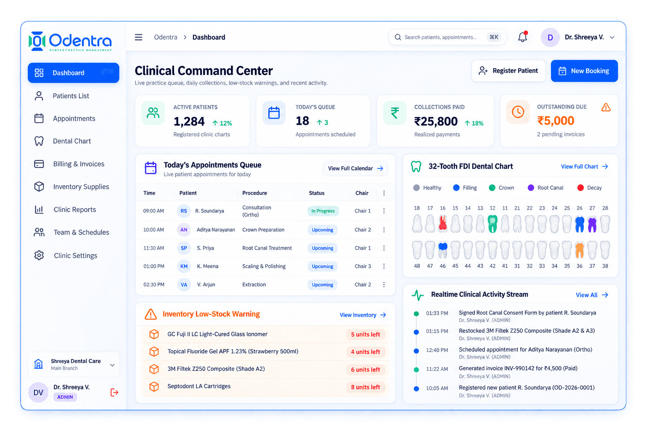The image size is (646, 431).
Task: Open row options for R. Soundarya appointment
Action: [x=384, y=211]
